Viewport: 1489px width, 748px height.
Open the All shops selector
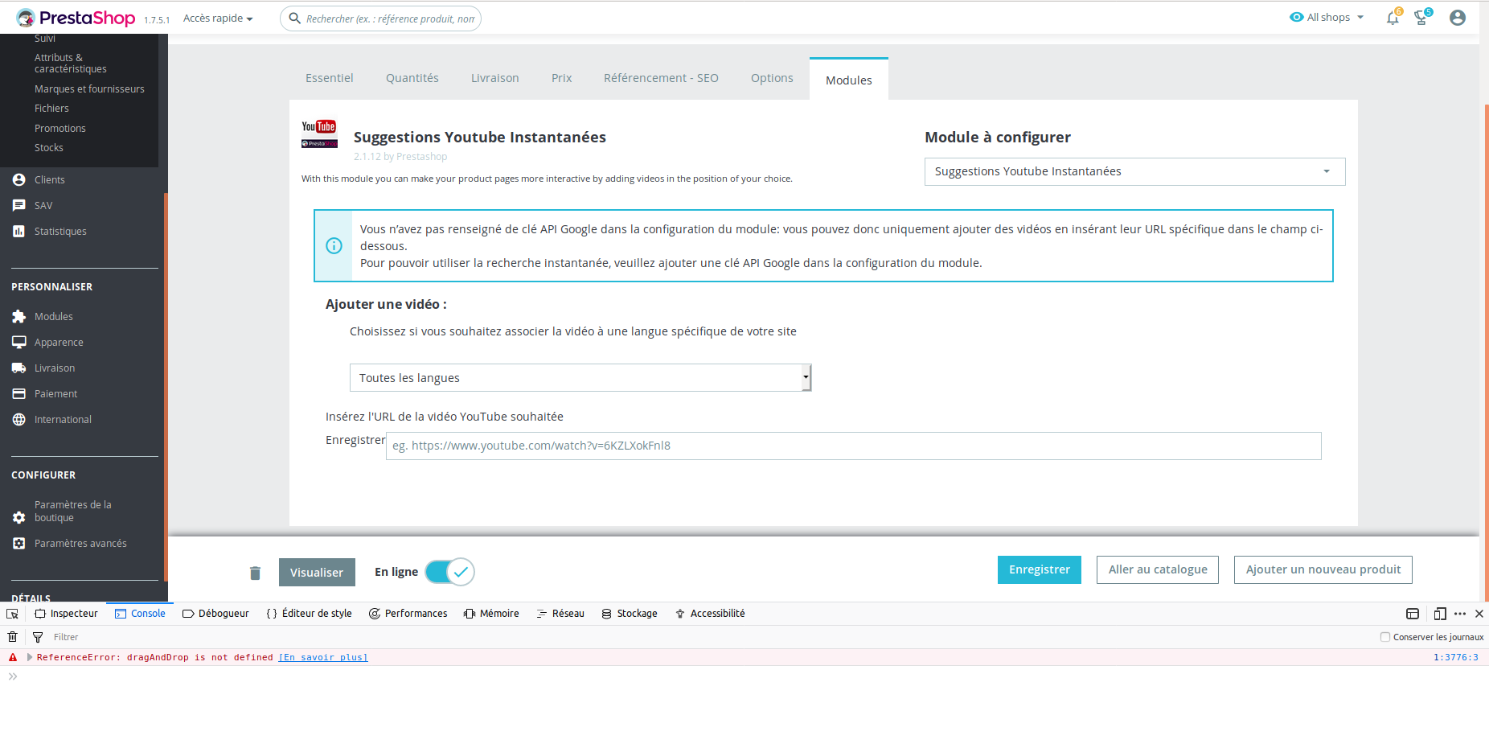(1327, 17)
